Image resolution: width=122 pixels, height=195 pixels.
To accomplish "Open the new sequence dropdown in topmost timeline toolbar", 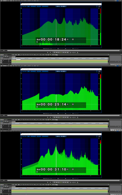I will 13,55.
